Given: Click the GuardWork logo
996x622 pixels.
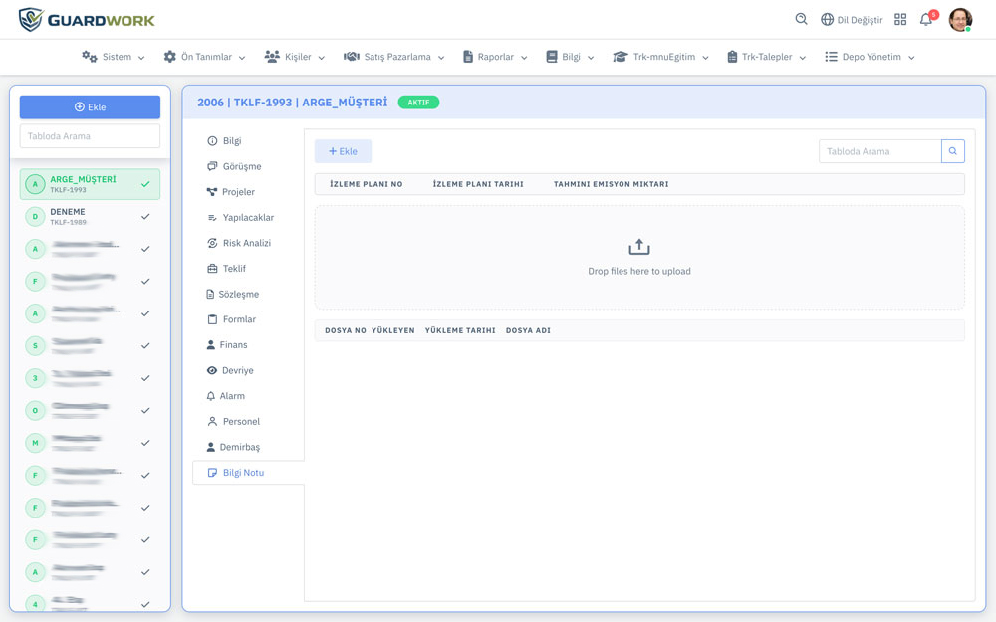Looking at the screenshot, I should point(87,19).
